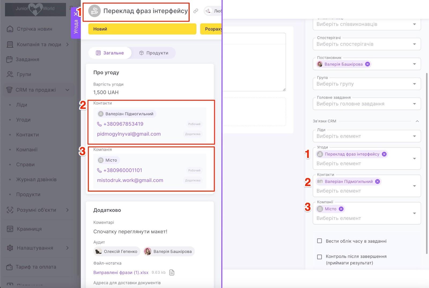Open Справи in the sidebar

[25, 165]
